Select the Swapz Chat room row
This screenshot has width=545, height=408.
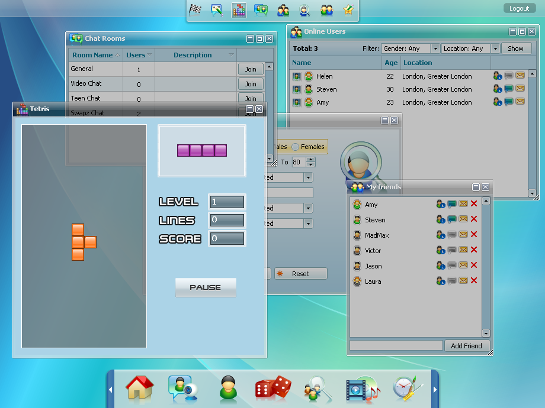click(153, 113)
